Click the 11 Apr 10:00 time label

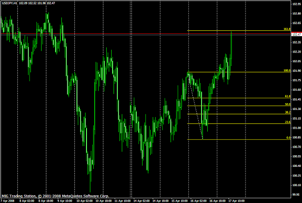pyautogui.click(x=122, y=201)
